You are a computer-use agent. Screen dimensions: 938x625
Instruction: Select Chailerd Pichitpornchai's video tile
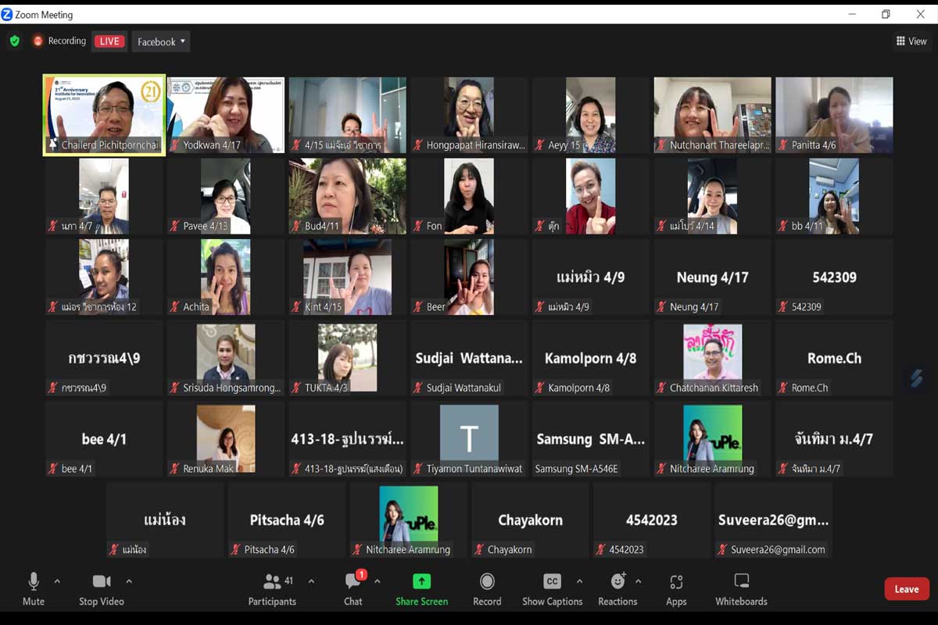pyautogui.click(x=104, y=115)
